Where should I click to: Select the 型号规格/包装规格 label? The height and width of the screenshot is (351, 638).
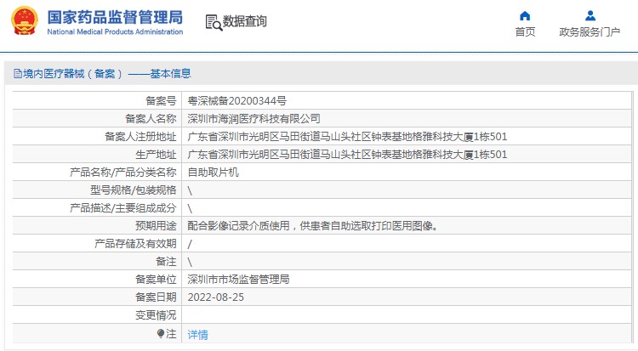(134, 190)
